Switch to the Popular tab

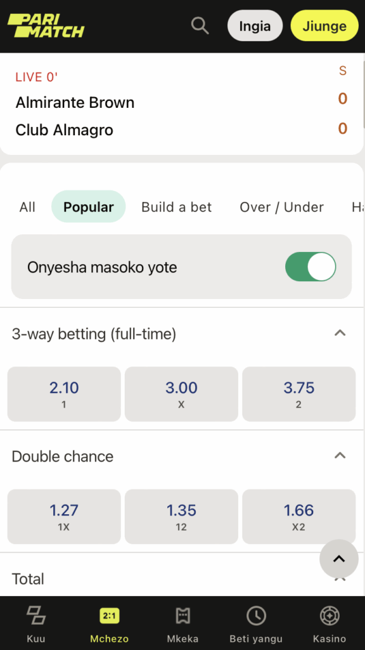point(88,207)
